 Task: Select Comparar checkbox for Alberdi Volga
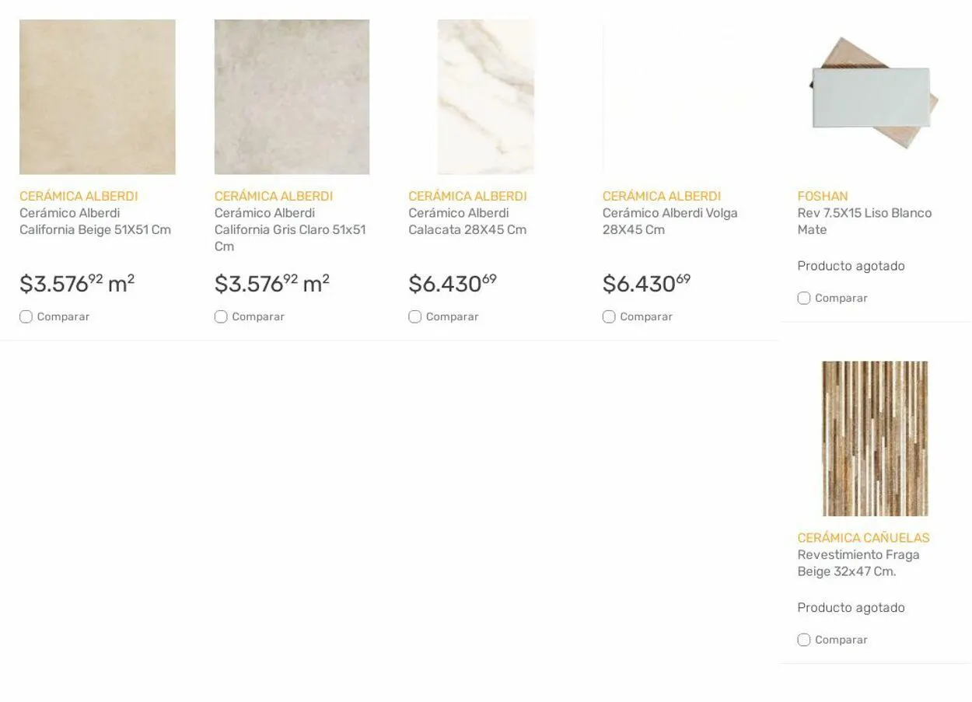pos(609,317)
